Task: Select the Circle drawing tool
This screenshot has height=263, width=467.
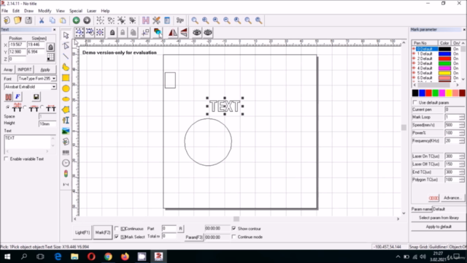Action: pos(66,88)
